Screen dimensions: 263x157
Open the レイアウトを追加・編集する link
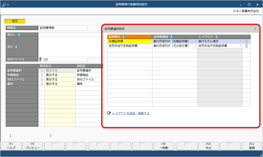131,113
